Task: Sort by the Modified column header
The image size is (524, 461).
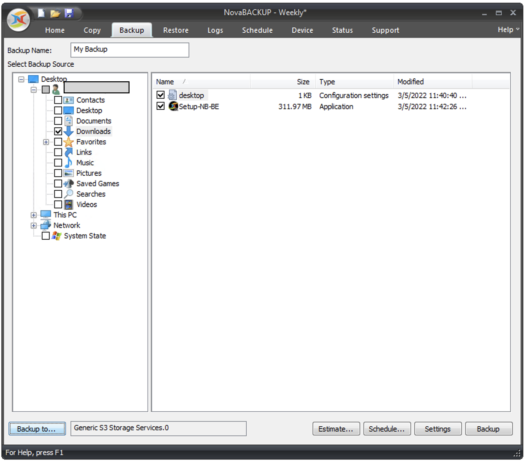Action: [433, 82]
